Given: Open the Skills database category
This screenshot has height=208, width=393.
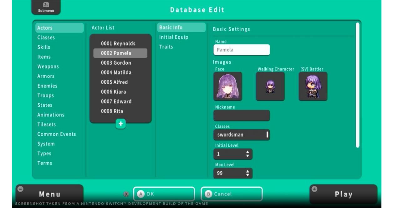Looking at the screenshot, I should click(x=44, y=47).
